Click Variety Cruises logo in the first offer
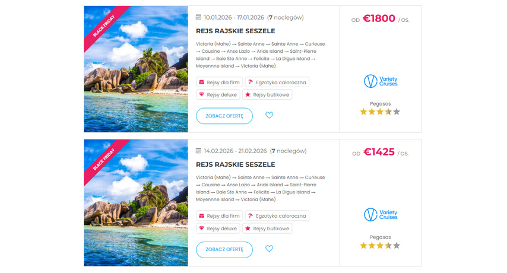 pos(381,81)
